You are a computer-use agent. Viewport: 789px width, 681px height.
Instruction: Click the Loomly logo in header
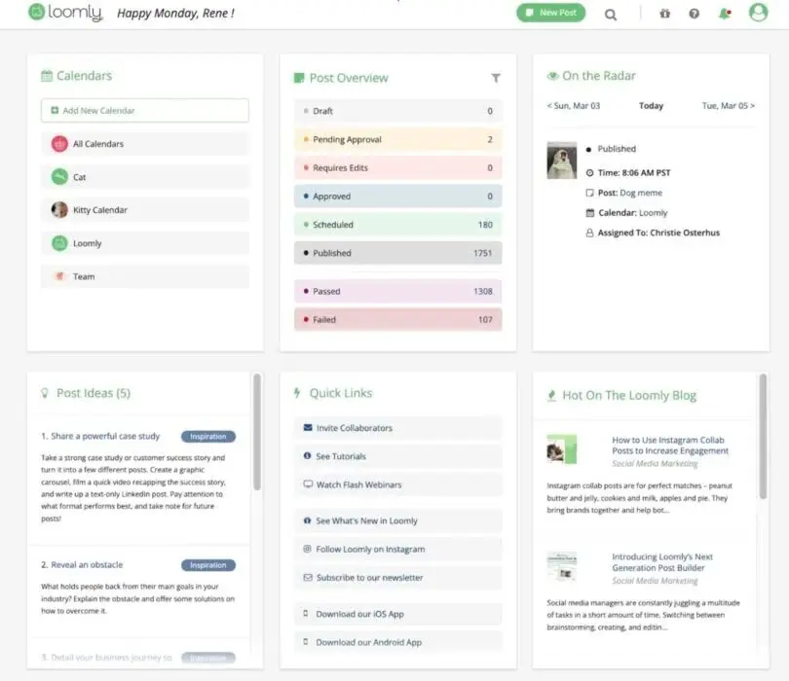coord(65,14)
